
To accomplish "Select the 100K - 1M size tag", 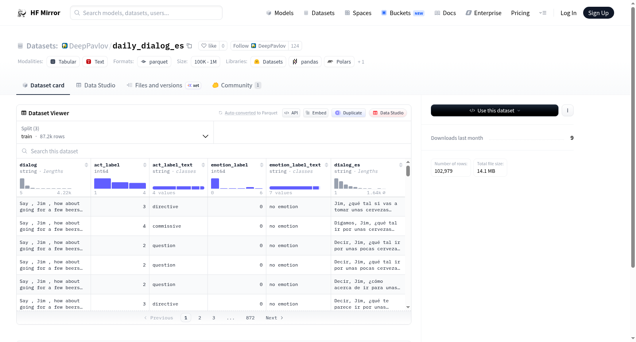I will pos(206,62).
